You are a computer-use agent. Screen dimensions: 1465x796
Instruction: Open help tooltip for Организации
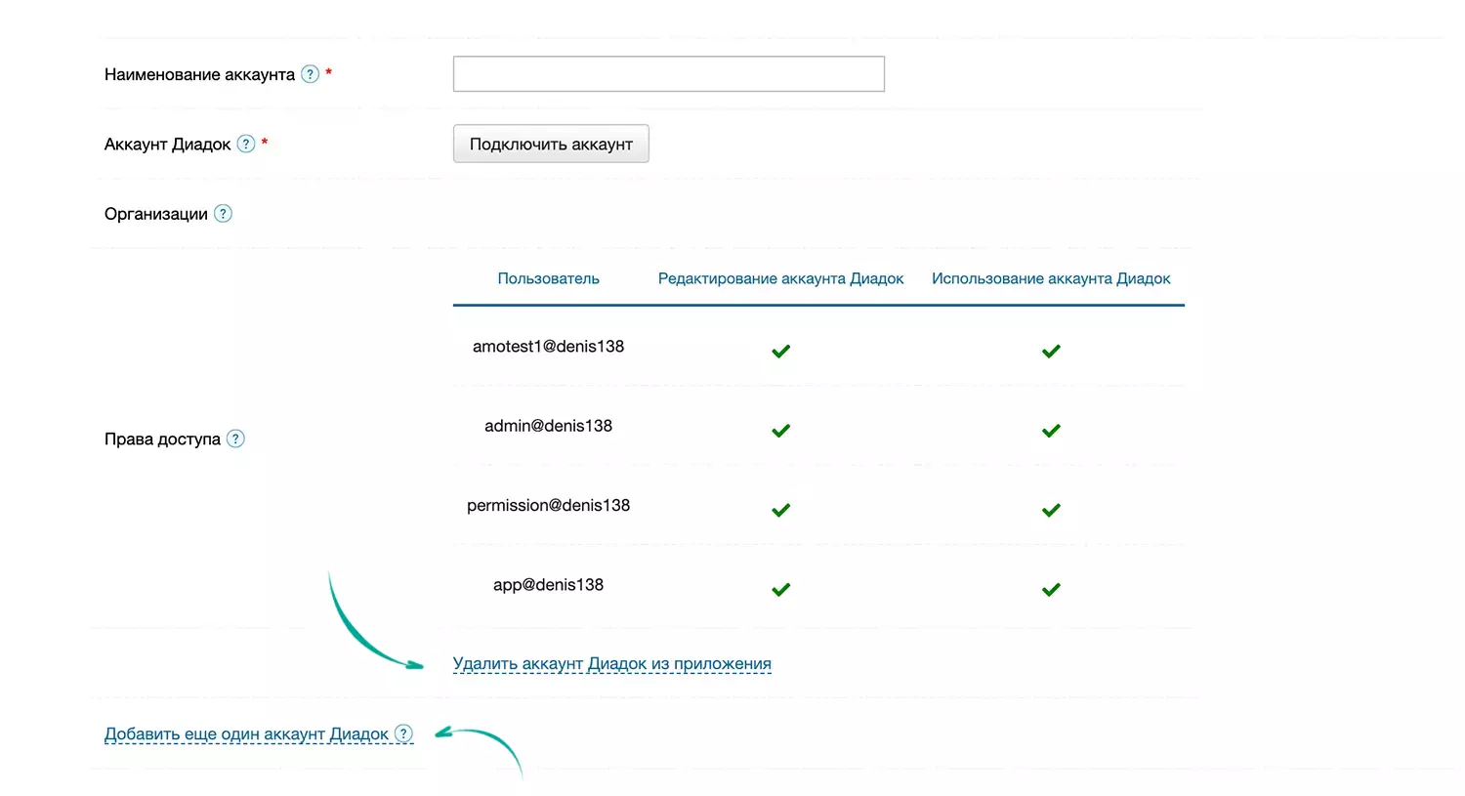(x=223, y=214)
